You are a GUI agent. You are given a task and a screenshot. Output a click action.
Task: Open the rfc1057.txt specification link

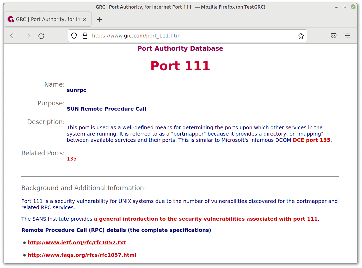click(77, 243)
